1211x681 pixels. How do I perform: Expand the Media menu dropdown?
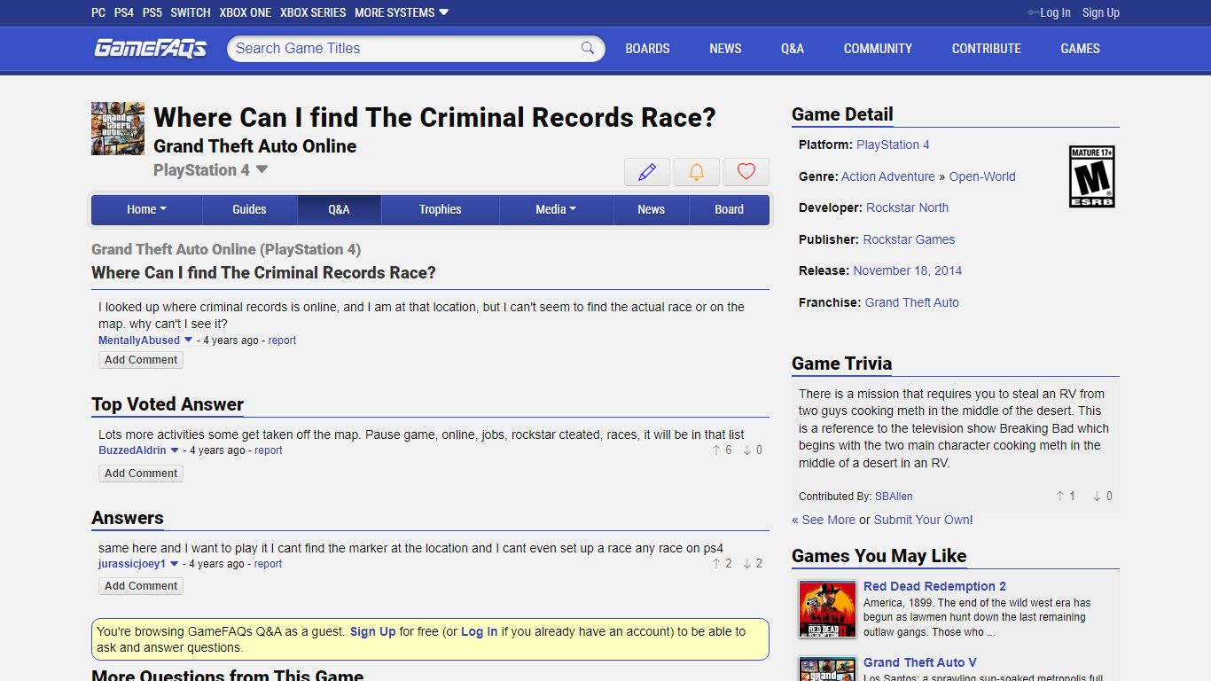(556, 209)
